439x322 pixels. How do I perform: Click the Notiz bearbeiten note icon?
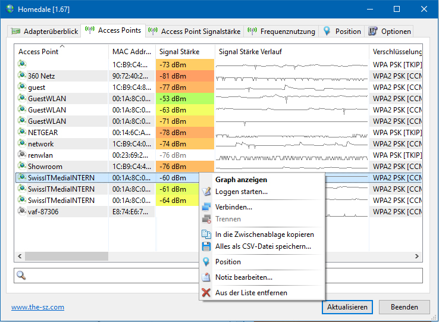pos(206,277)
